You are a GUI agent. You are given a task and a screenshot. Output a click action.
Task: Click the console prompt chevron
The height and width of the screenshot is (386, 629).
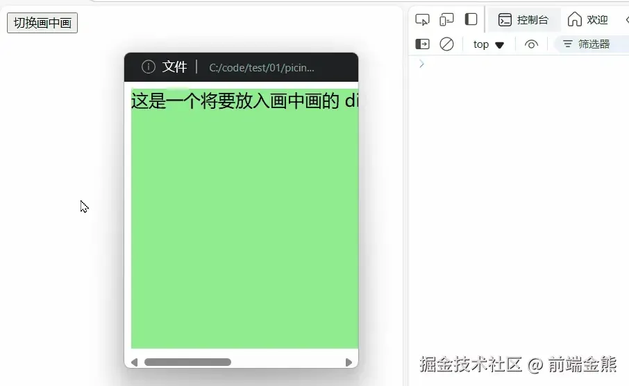click(421, 64)
